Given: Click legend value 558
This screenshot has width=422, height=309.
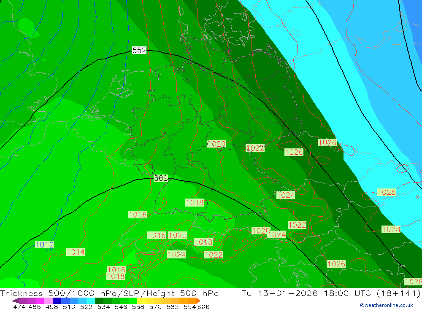Looking at the screenshot, I should coord(138,306).
